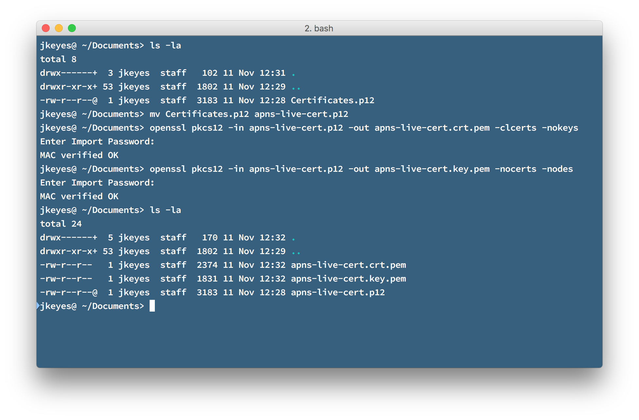Click the 1831 file size value
Screen dimensions: 639x420
[x=207, y=279]
